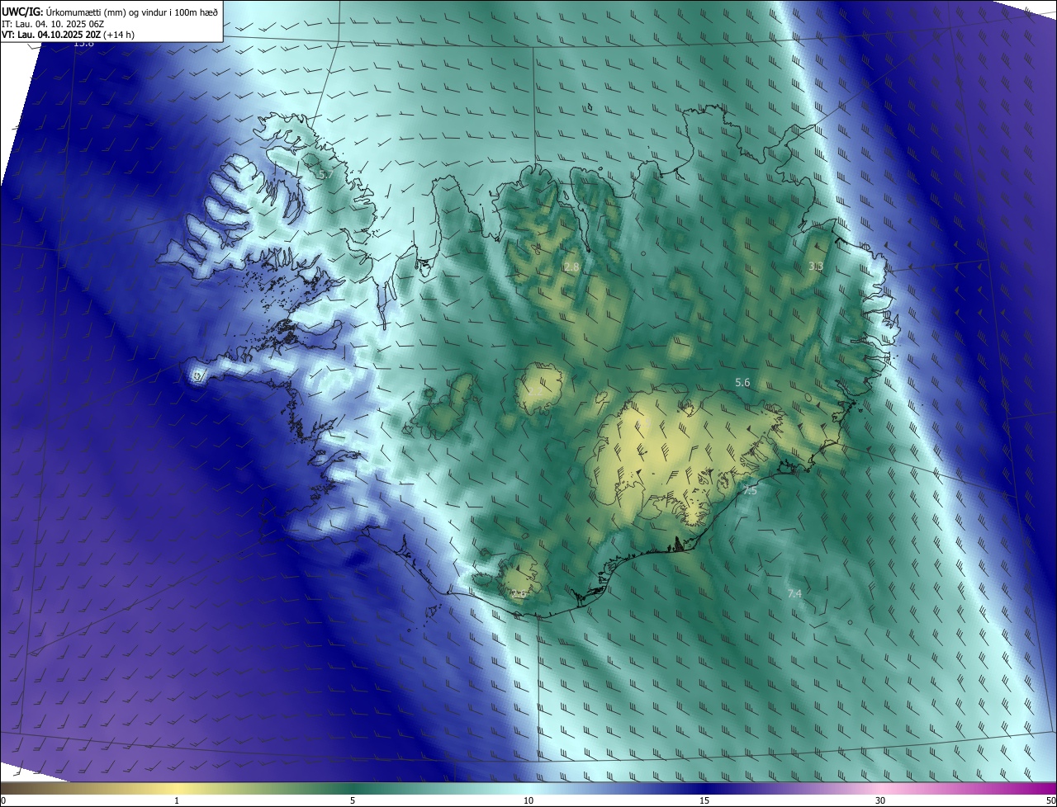Click the '(+14 h)' forecast offset text

tap(120, 35)
